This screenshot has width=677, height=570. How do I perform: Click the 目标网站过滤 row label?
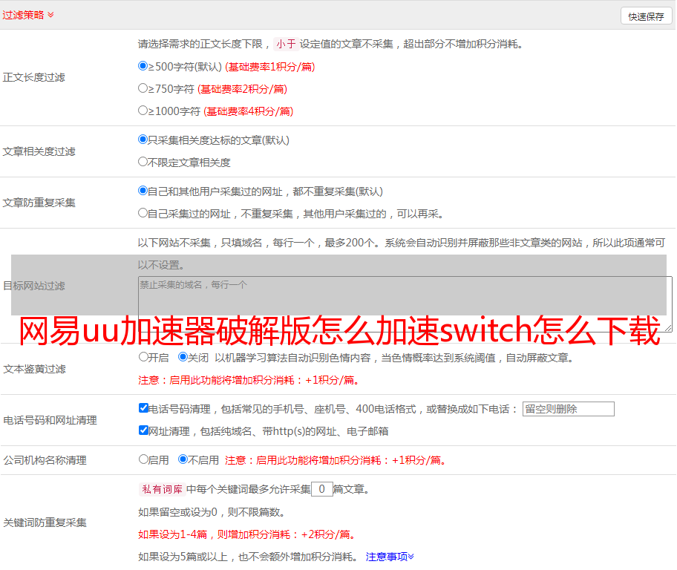[33, 286]
